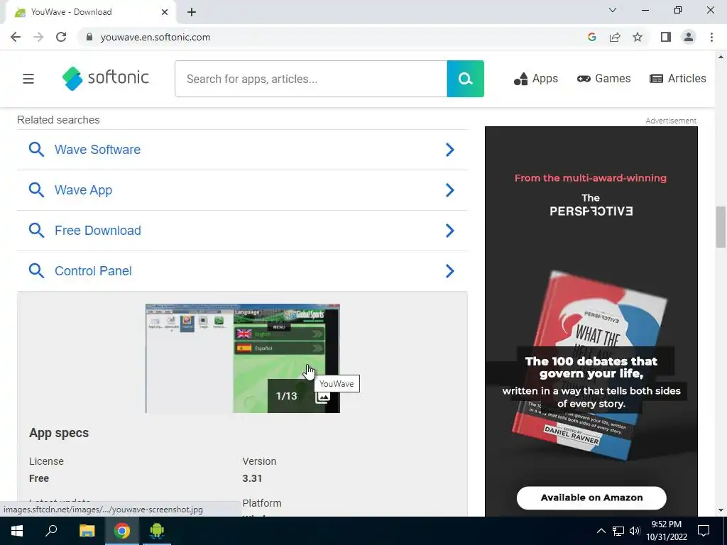The height and width of the screenshot is (545, 727).
Task: Click the Wave Software search magnifier icon
Action: coord(36,150)
